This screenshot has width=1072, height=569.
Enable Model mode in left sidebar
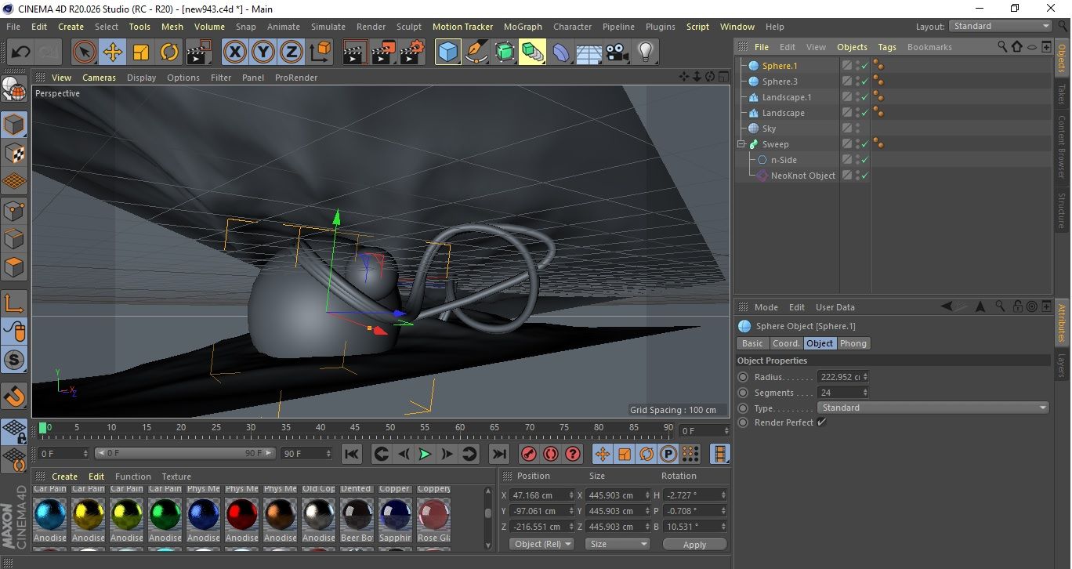point(14,125)
